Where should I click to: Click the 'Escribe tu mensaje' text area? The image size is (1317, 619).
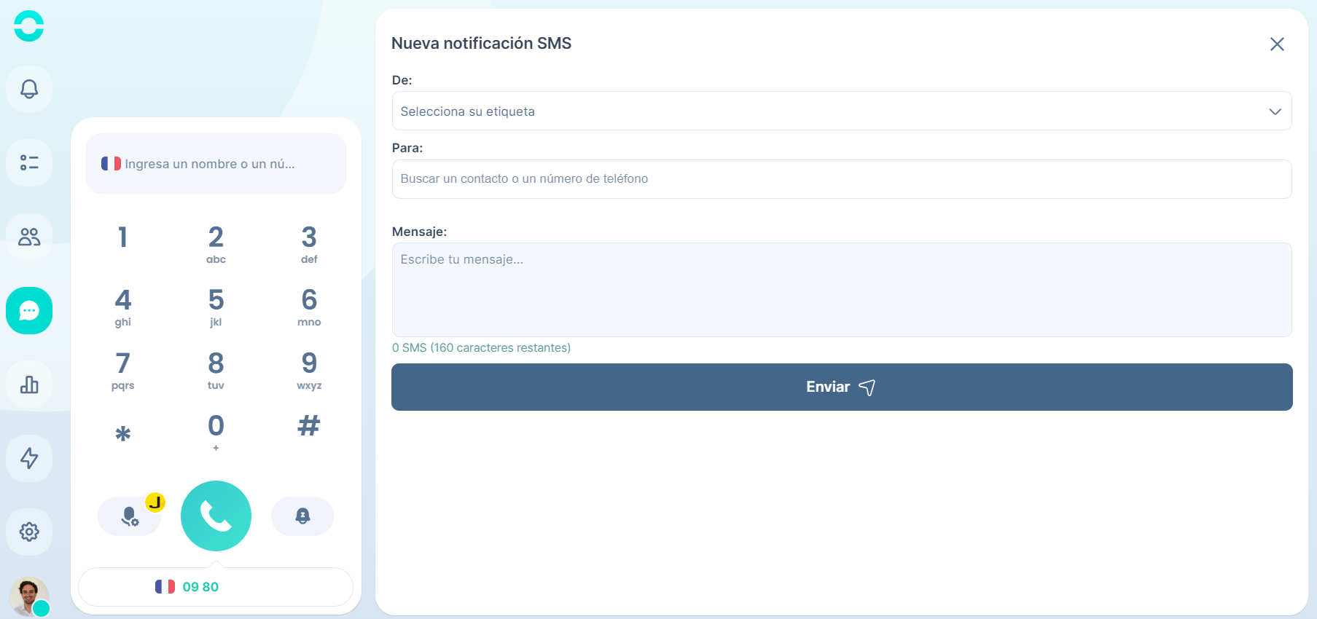pos(842,290)
